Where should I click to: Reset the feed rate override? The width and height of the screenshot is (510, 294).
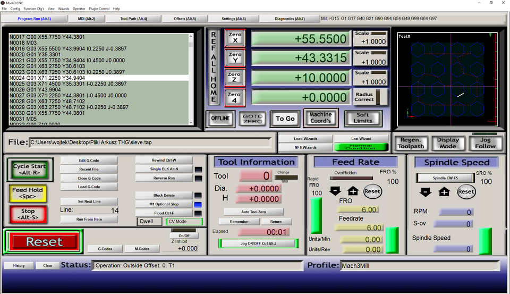[x=372, y=191]
